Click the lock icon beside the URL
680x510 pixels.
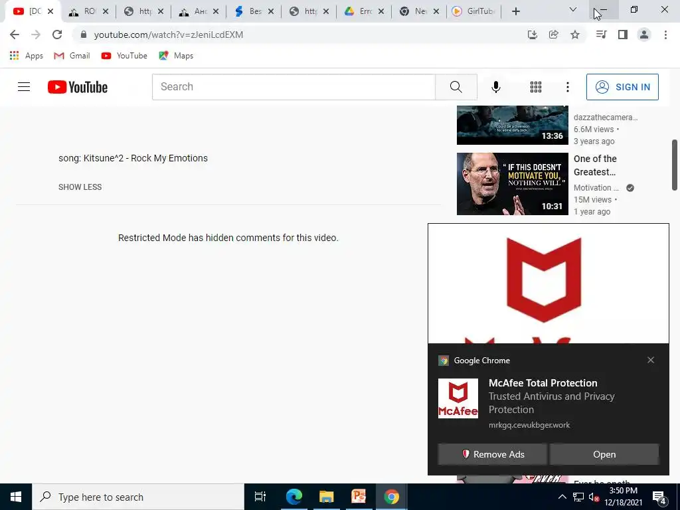[84, 35]
